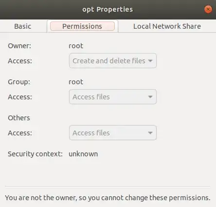216x207 pixels.
Task: Click the arrow icon on Others access combo
Action: (x=150, y=133)
